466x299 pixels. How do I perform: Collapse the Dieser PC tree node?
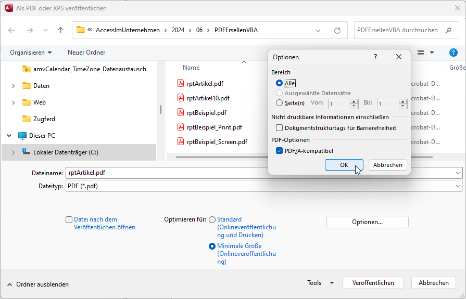[9, 136]
